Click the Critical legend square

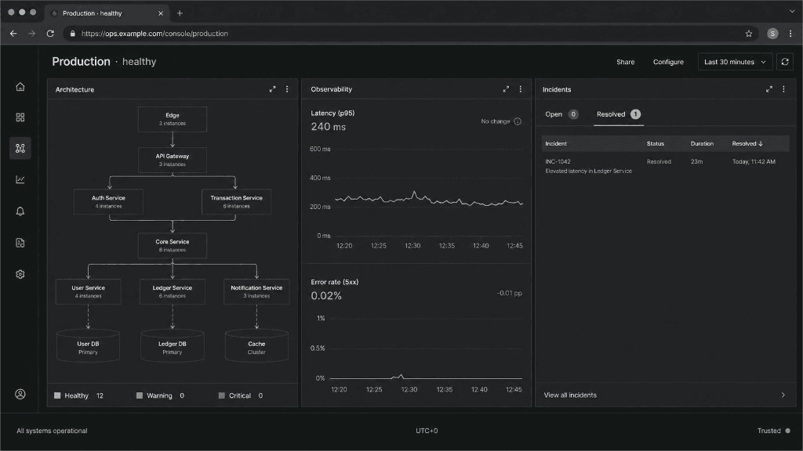click(222, 395)
